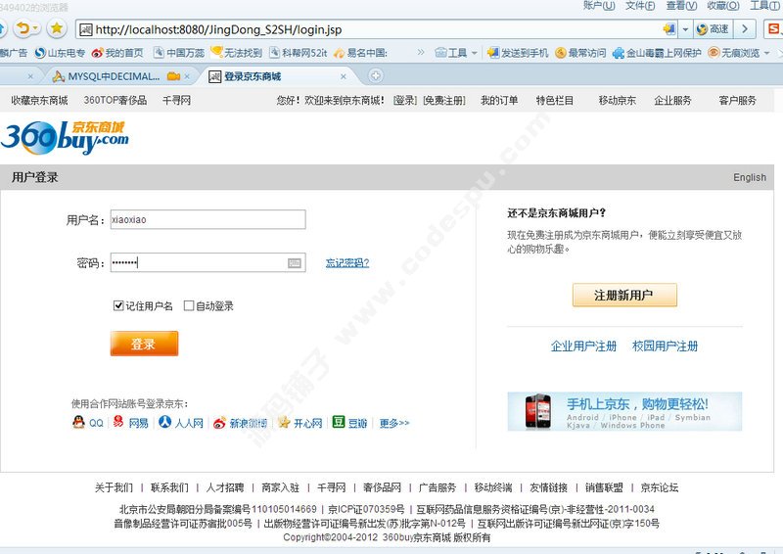
Task: Open the 山东电专 bookmark
Action: pos(60,53)
